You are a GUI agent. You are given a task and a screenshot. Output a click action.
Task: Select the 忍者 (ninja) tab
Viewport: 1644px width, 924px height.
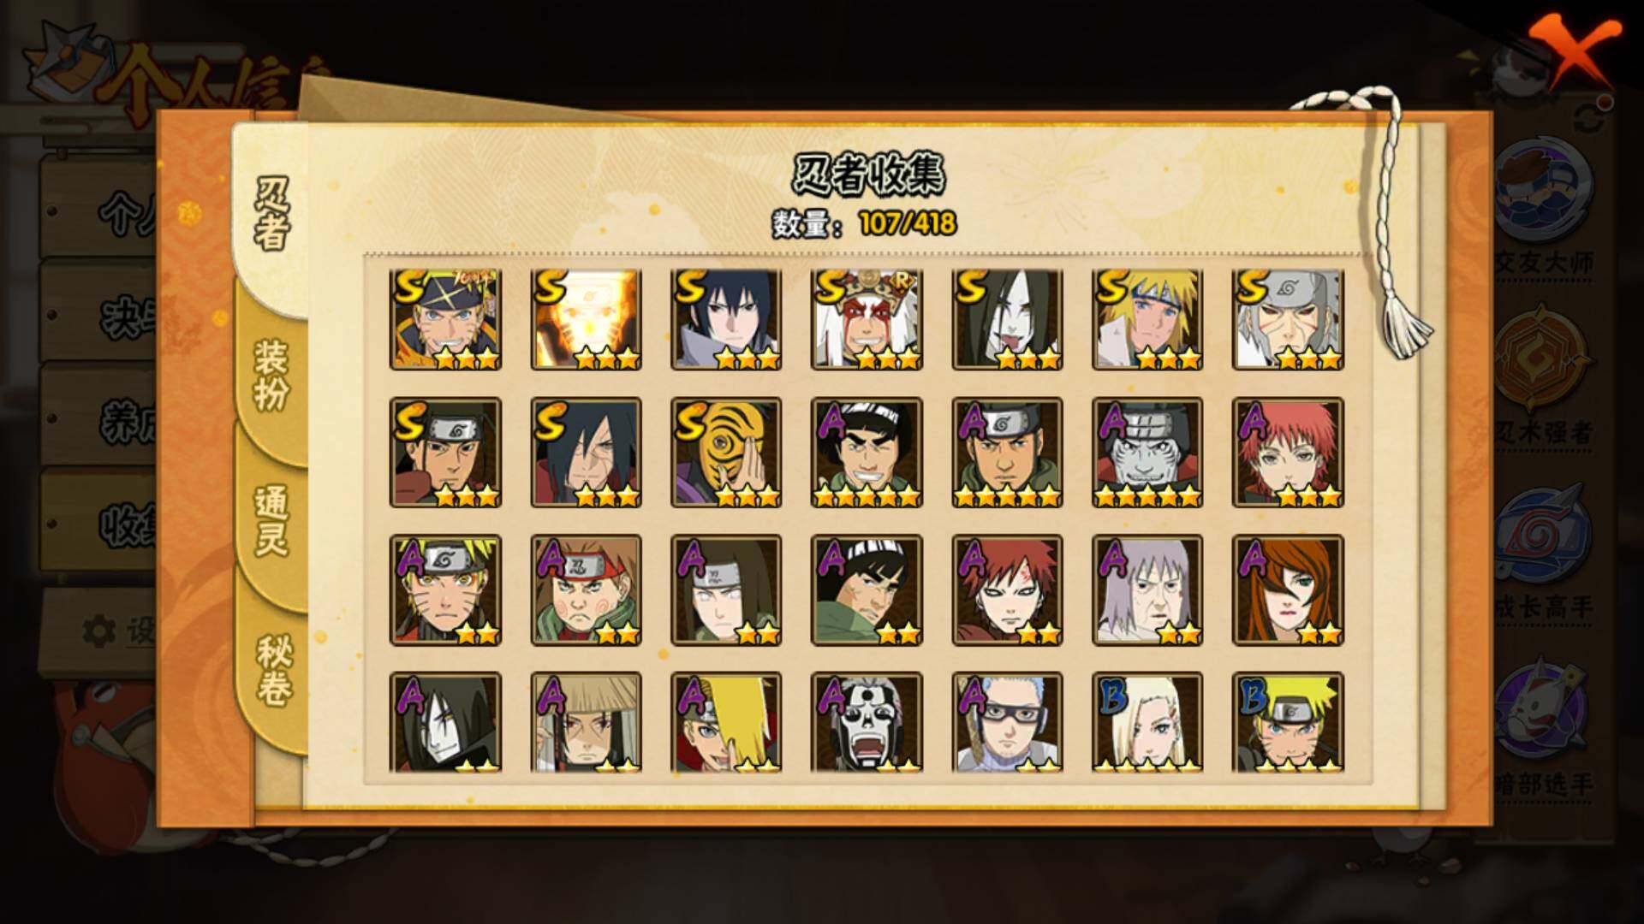click(x=271, y=214)
